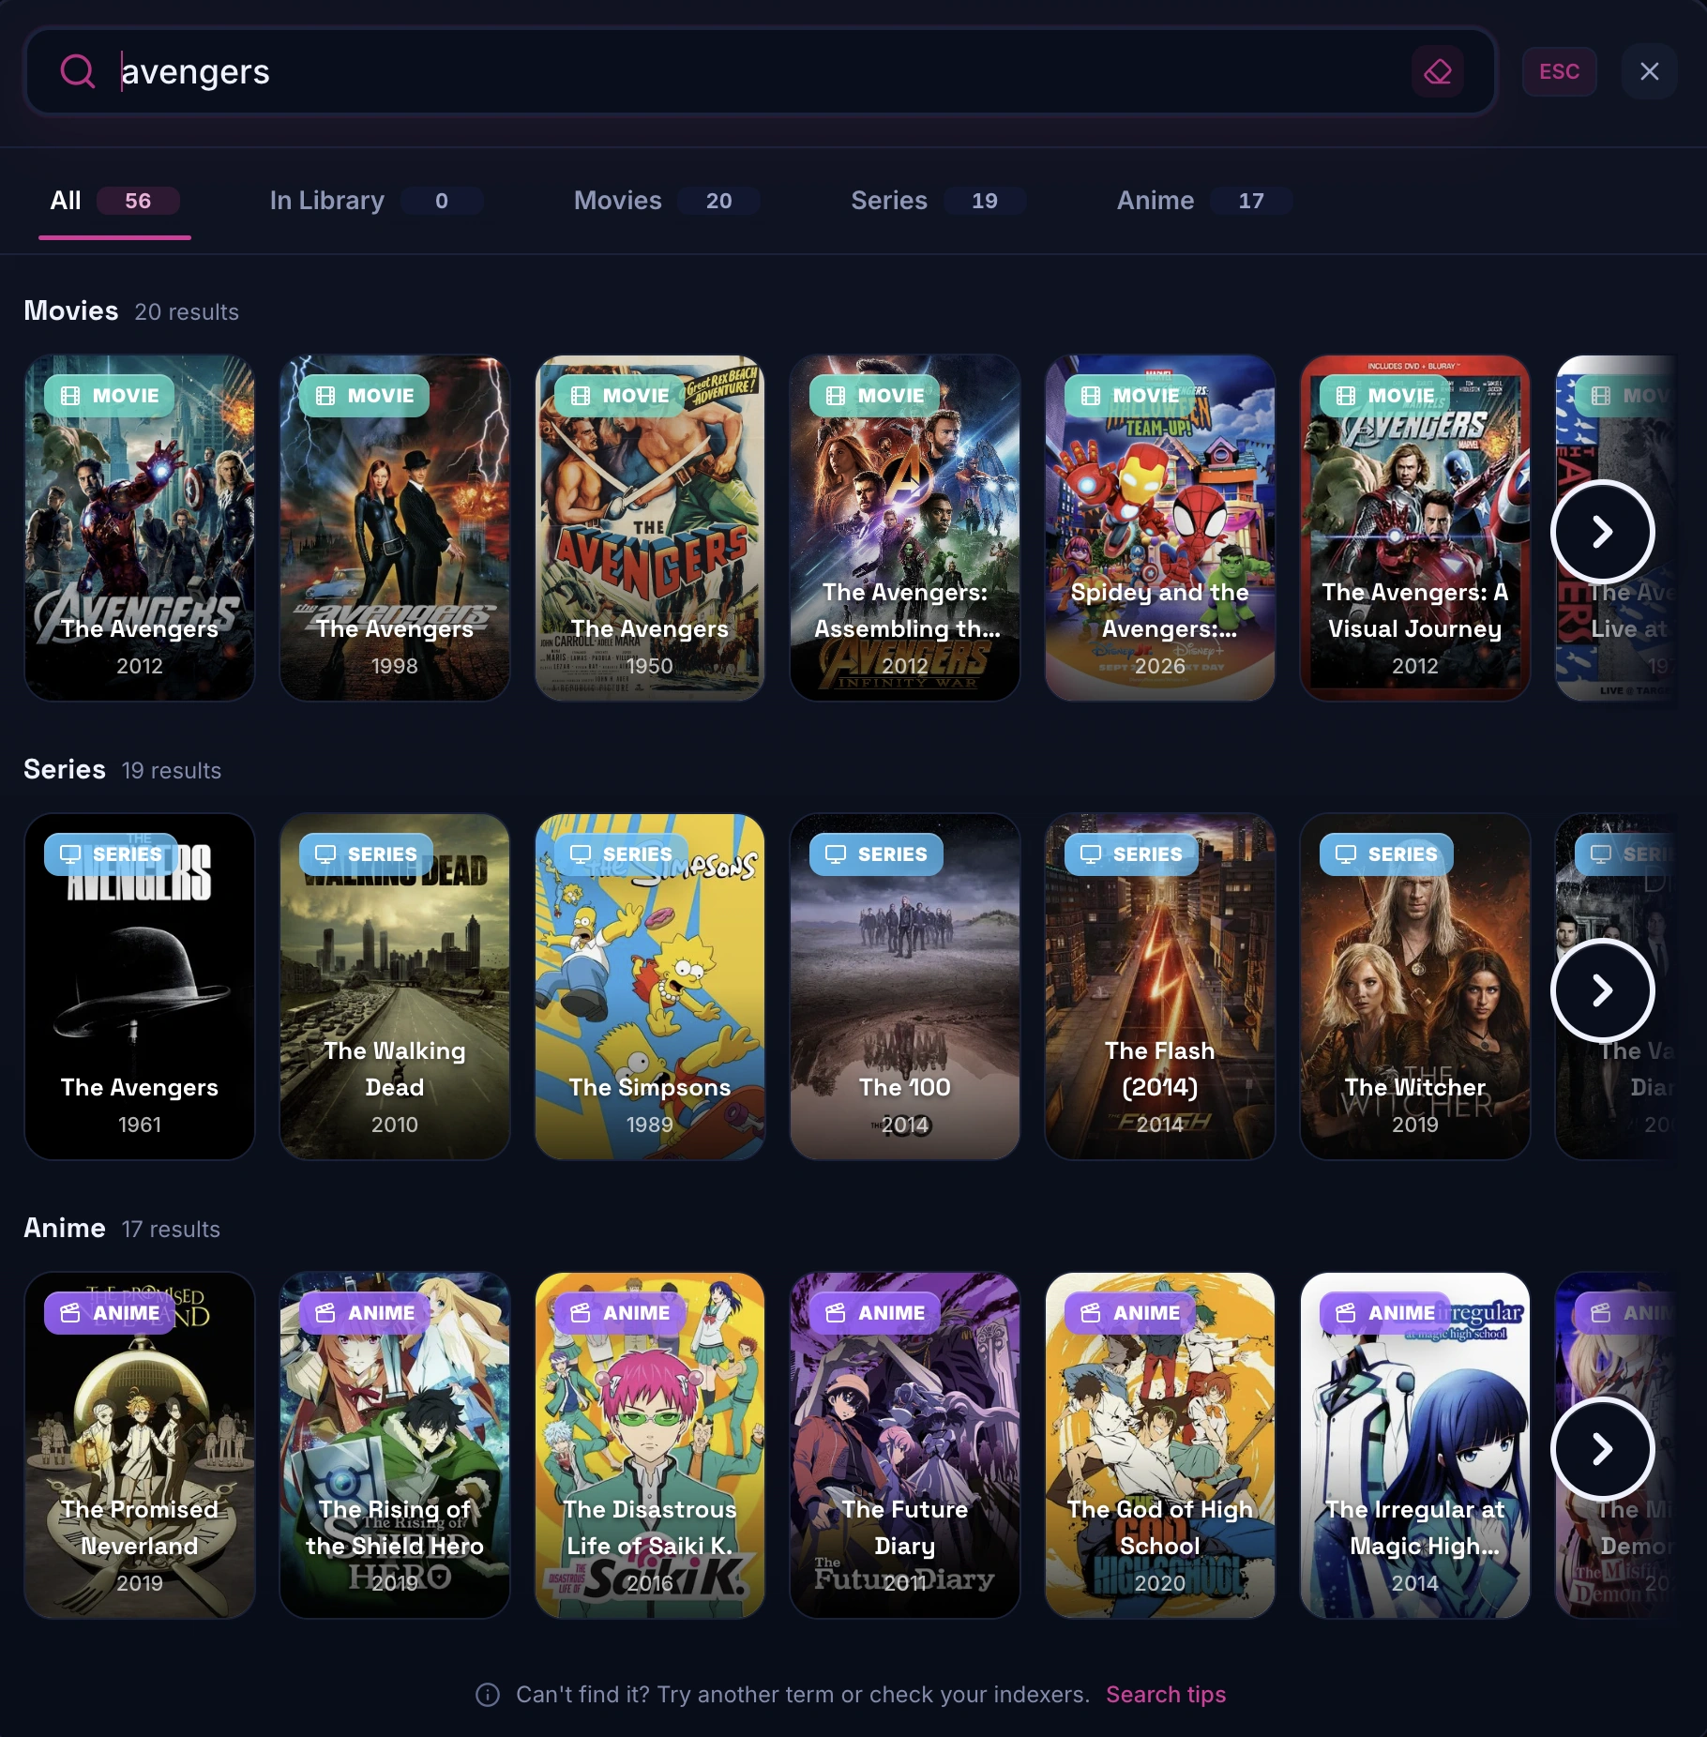This screenshot has height=1737, width=1707.
Task: Open the In Library tab
Action: 375,201
